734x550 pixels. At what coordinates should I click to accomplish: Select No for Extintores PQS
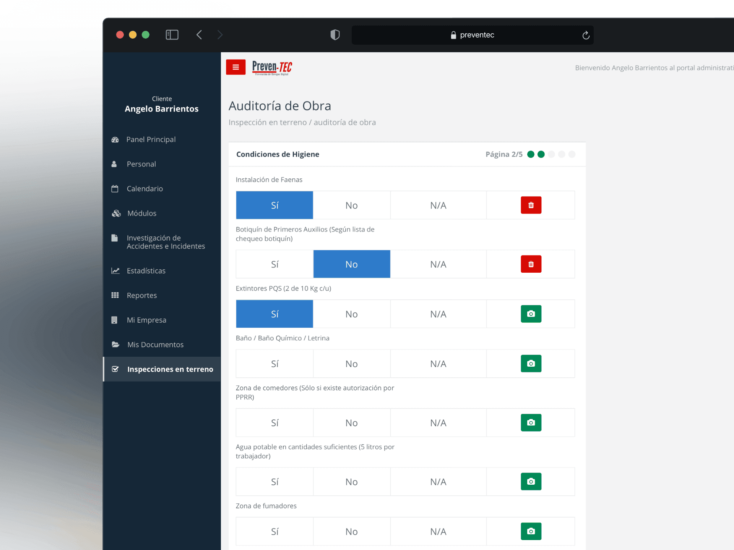coord(352,314)
